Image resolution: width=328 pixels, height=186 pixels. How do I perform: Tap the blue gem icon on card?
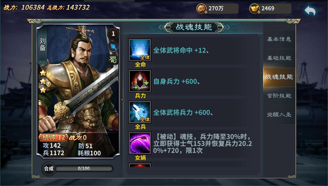tap(113, 47)
